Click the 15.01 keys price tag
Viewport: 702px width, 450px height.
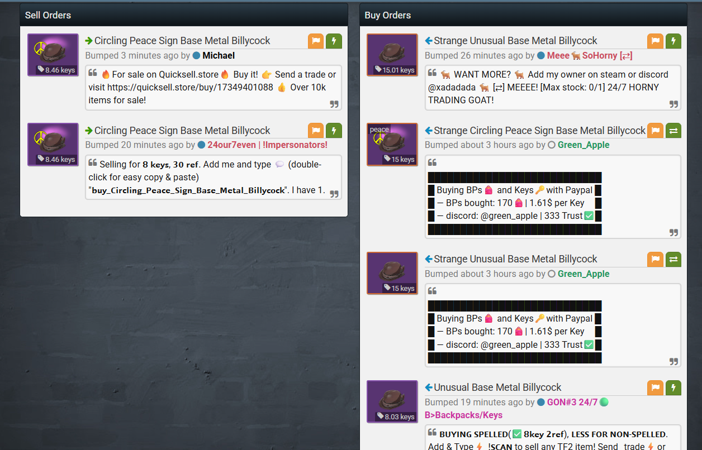click(396, 70)
